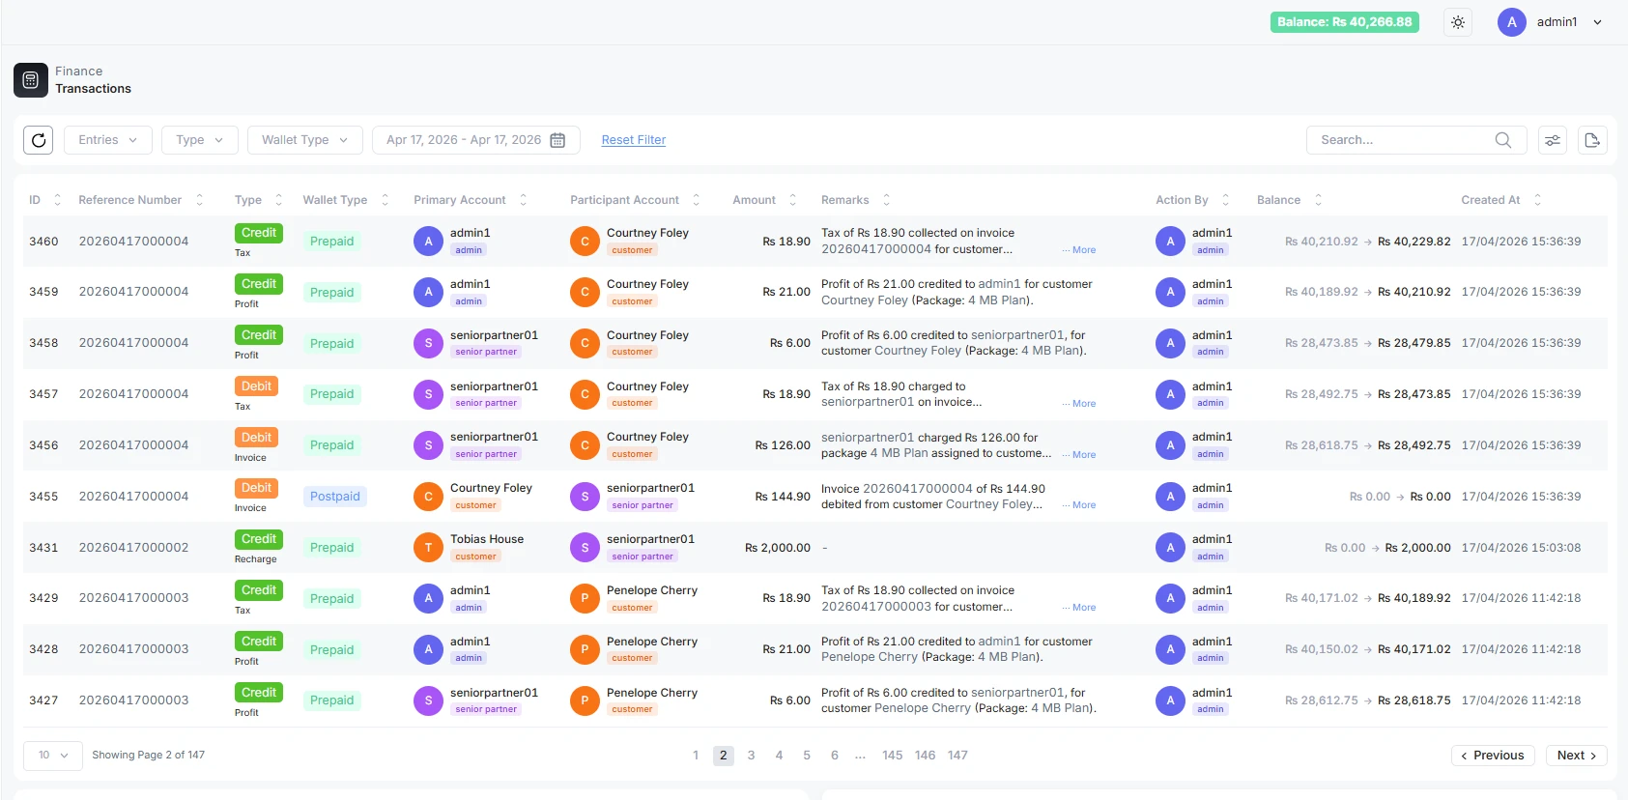Click amount Rs 2,000.00 in row 3431
The width and height of the screenshot is (1628, 800).
pos(778,548)
